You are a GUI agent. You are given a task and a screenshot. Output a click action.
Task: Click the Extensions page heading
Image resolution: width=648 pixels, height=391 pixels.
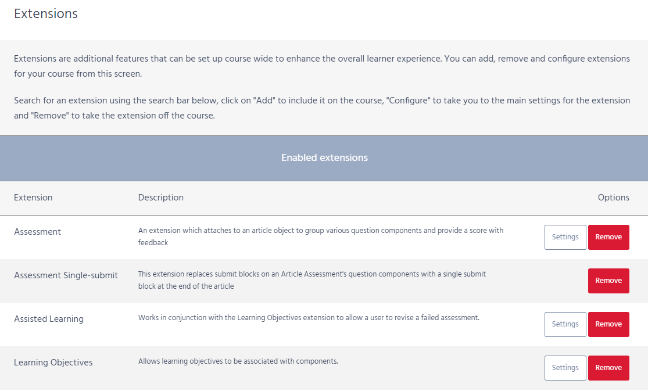tap(46, 14)
